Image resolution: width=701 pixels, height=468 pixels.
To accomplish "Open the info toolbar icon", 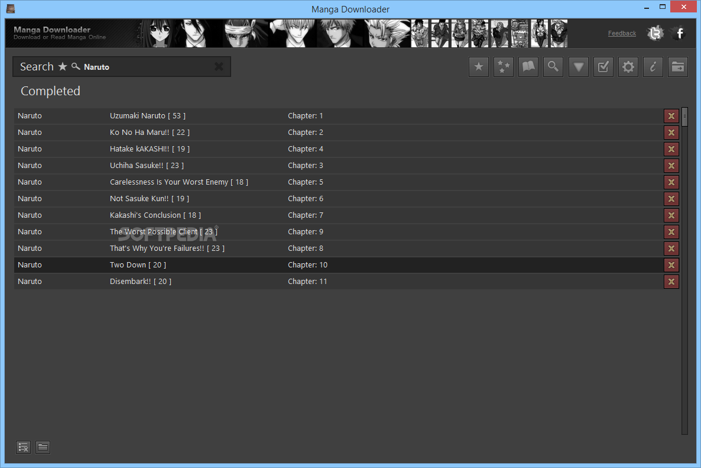I will tap(653, 67).
